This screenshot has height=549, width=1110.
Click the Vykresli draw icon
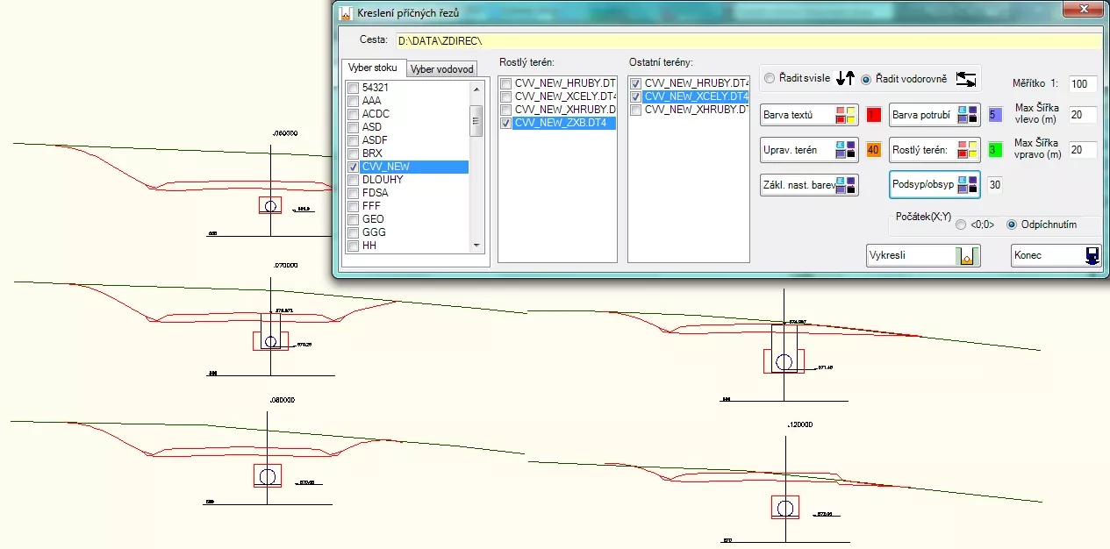(x=966, y=256)
